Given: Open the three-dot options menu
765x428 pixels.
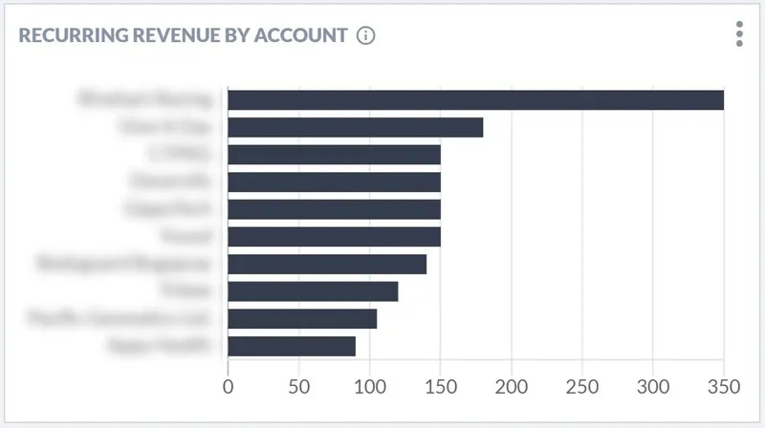Looking at the screenshot, I should (739, 34).
